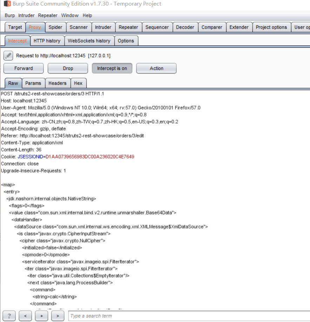The height and width of the screenshot is (322, 310).
Task: Open the Action dropdown button
Action: click(156, 68)
